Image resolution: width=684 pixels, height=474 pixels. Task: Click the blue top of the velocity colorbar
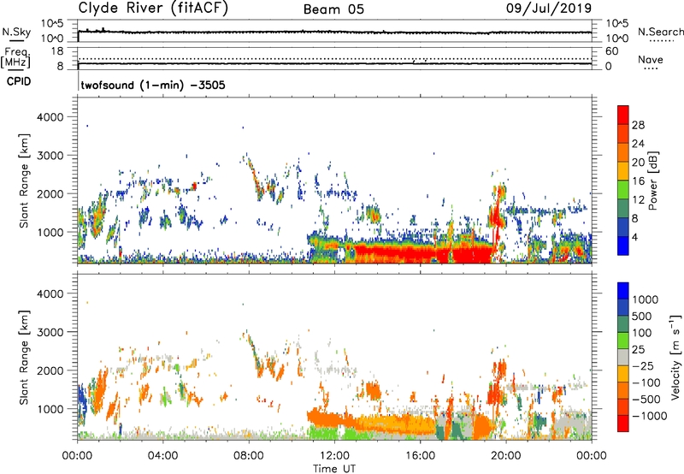[x=623, y=290]
